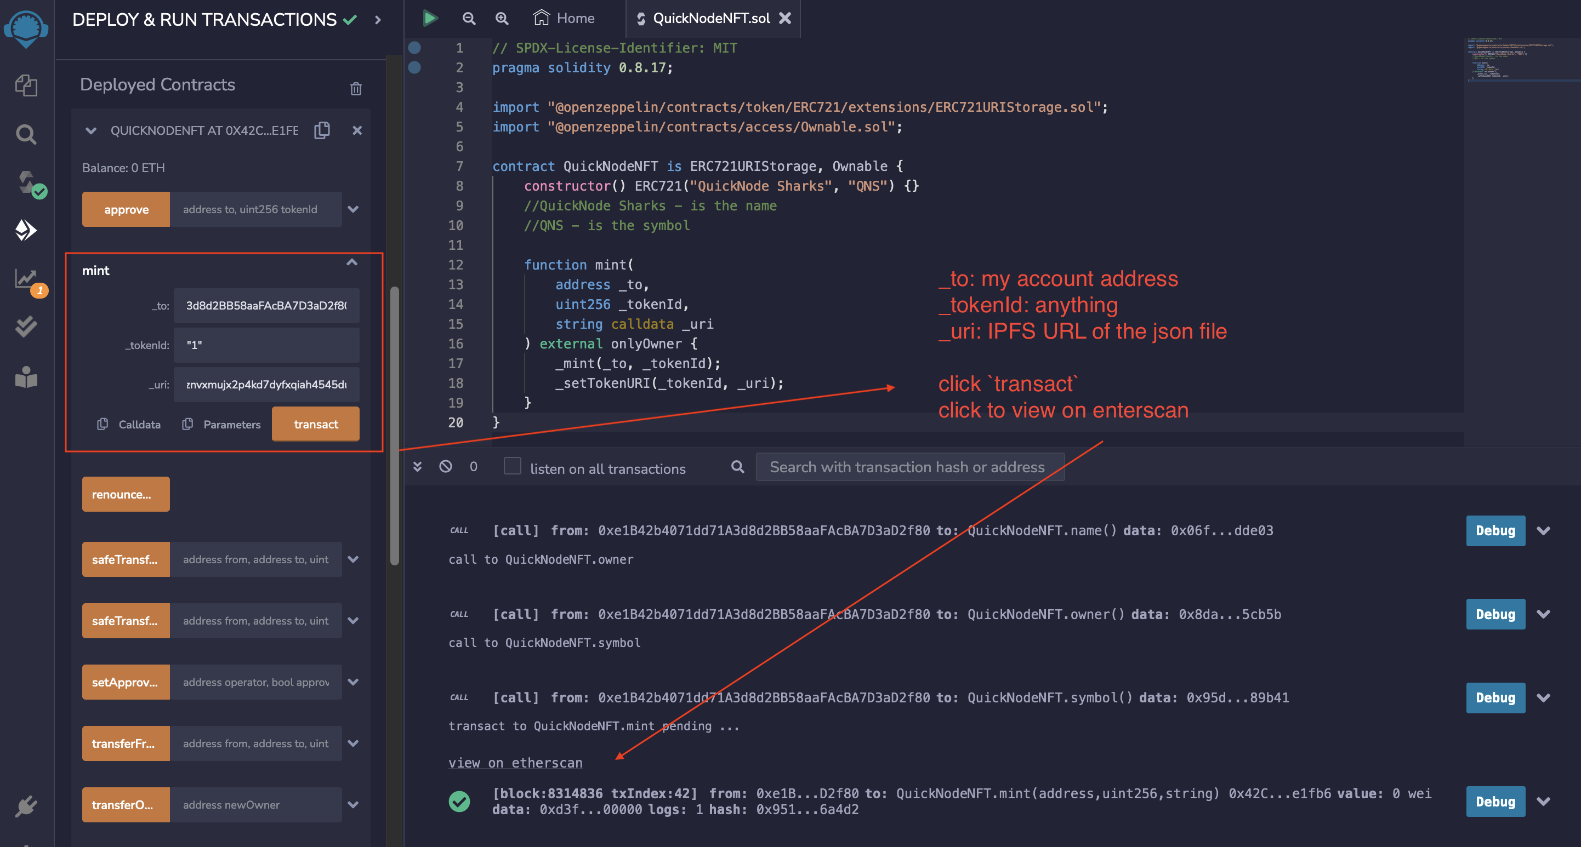Click the zoom out editor icon

(469, 18)
